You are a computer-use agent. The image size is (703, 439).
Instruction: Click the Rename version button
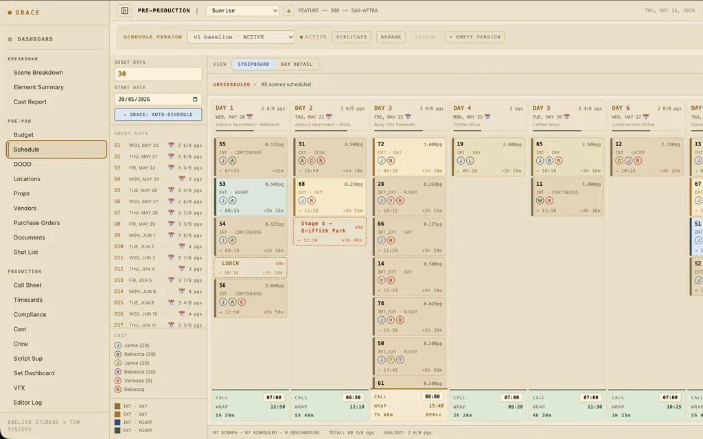click(x=391, y=37)
